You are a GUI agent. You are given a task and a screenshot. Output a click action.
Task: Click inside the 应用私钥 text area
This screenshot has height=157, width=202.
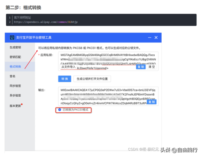click(x=108, y=61)
